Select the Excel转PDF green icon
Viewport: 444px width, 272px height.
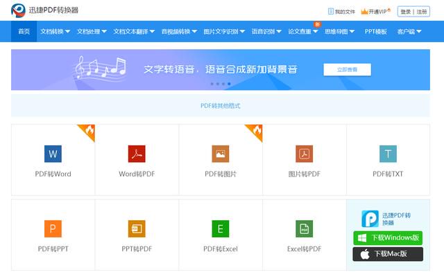tap(304, 229)
